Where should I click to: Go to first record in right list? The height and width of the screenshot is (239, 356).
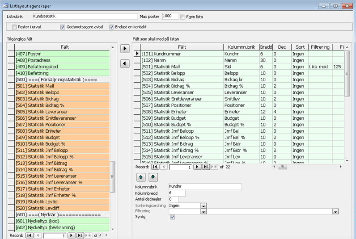click(155, 167)
